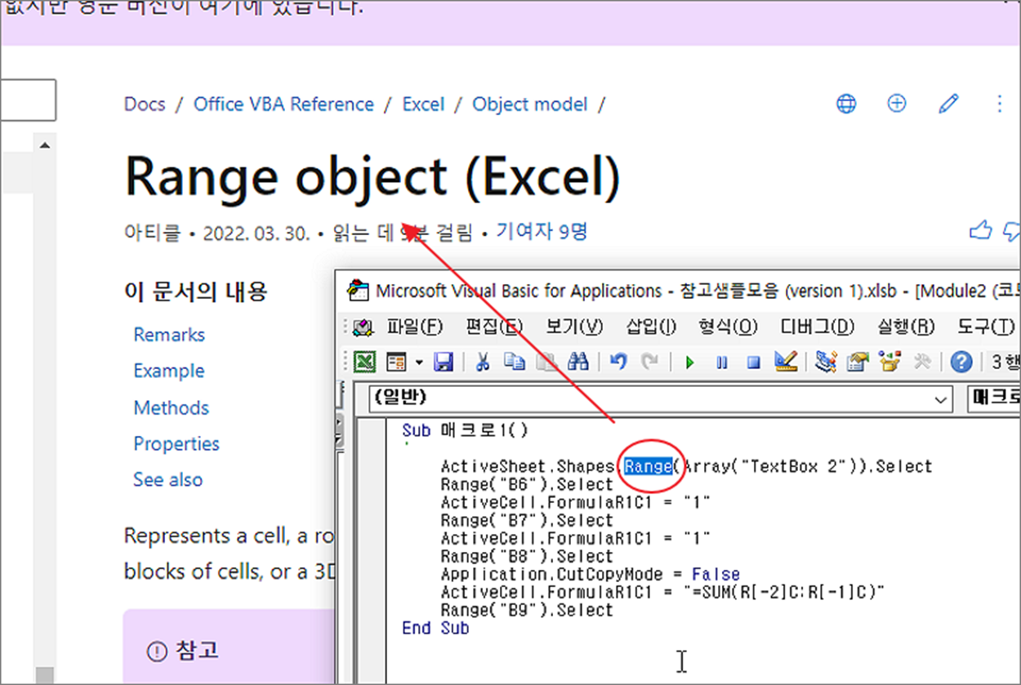Click the highlighted Range word in code
This screenshot has height=685, width=1021.
pyautogui.click(x=648, y=466)
